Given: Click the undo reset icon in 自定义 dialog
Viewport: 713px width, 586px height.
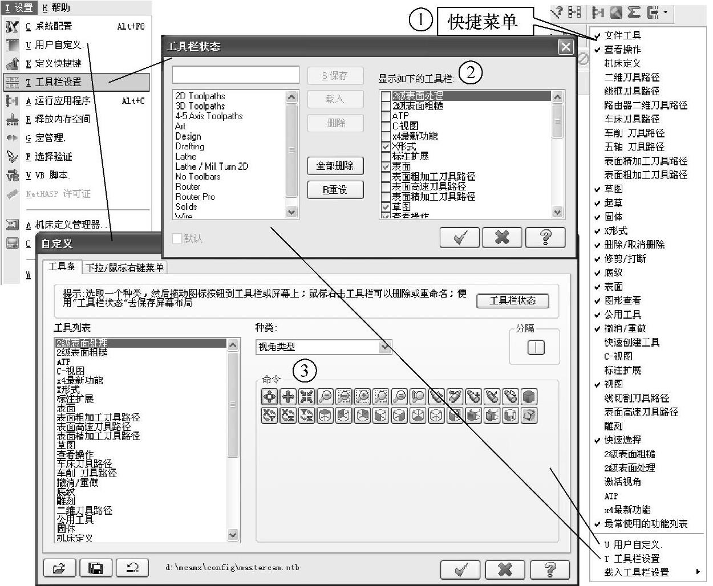Looking at the screenshot, I should click(132, 568).
